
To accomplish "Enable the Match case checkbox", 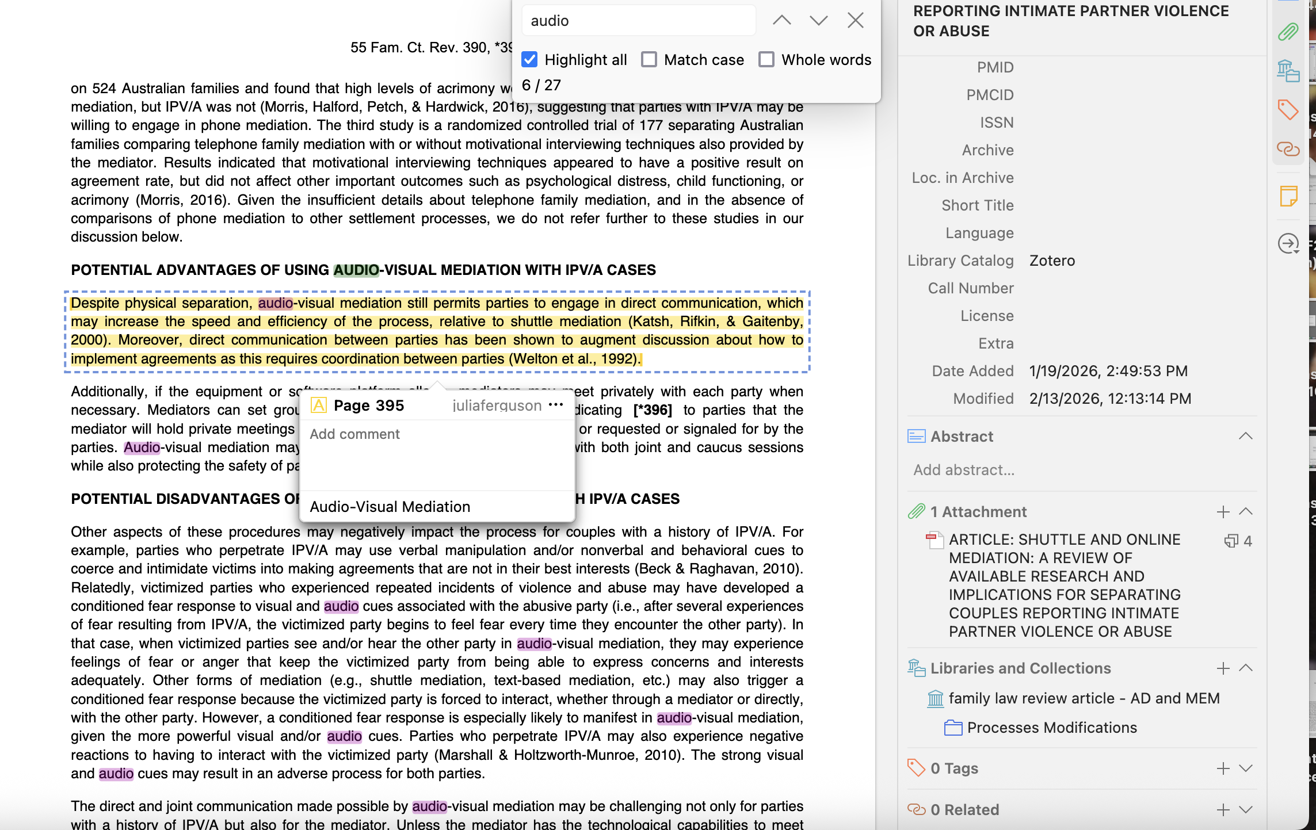I will (x=649, y=60).
